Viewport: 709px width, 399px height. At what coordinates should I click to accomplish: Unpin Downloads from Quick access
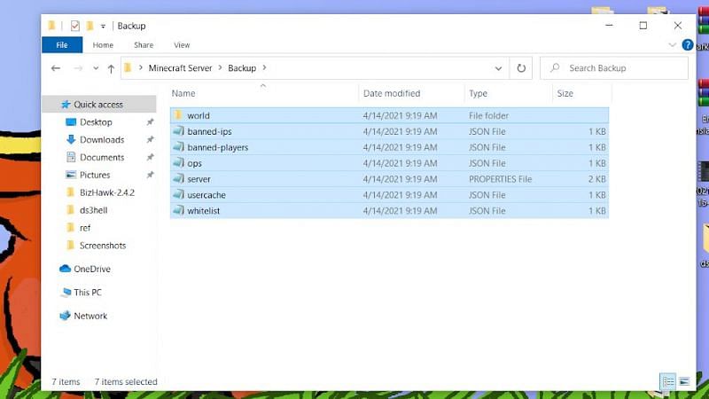150,140
